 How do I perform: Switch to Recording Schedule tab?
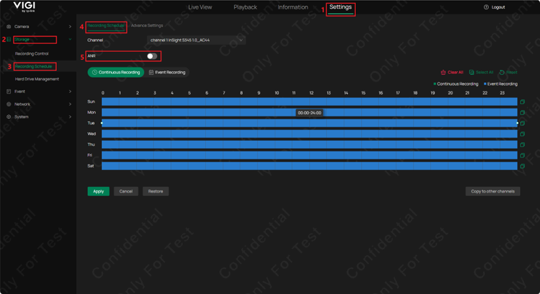point(106,26)
